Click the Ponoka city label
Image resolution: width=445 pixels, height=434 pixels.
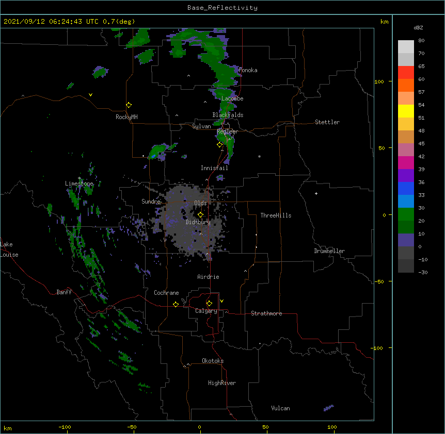(x=248, y=70)
